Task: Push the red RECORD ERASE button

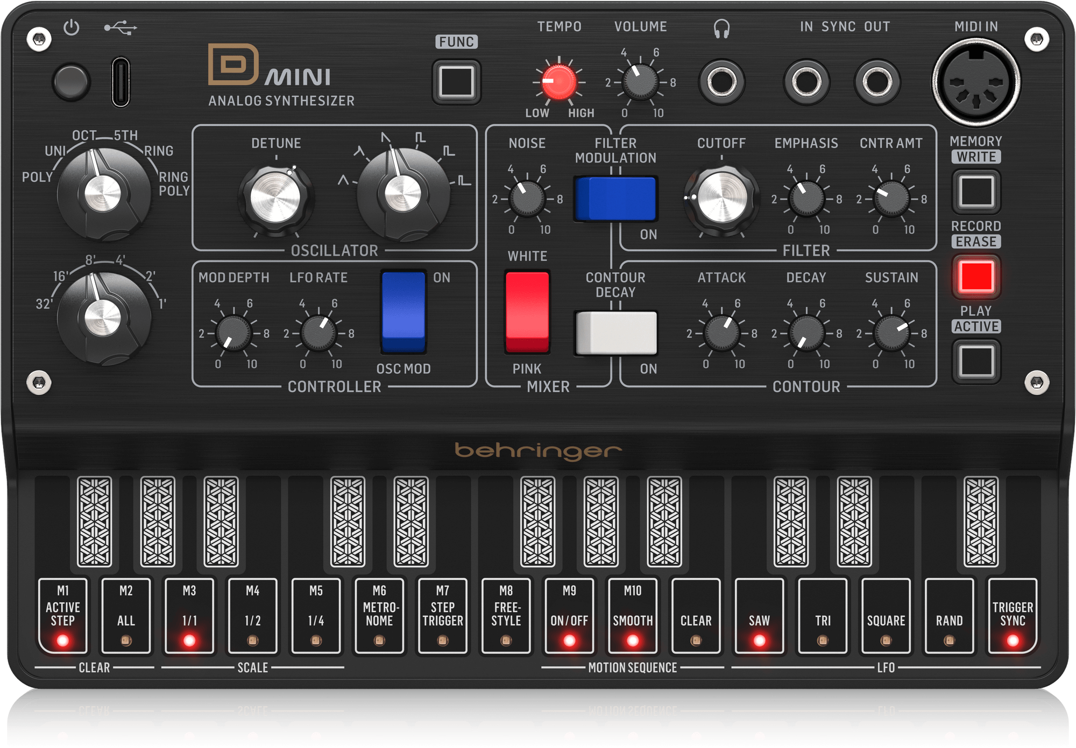Action: [976, 276]
